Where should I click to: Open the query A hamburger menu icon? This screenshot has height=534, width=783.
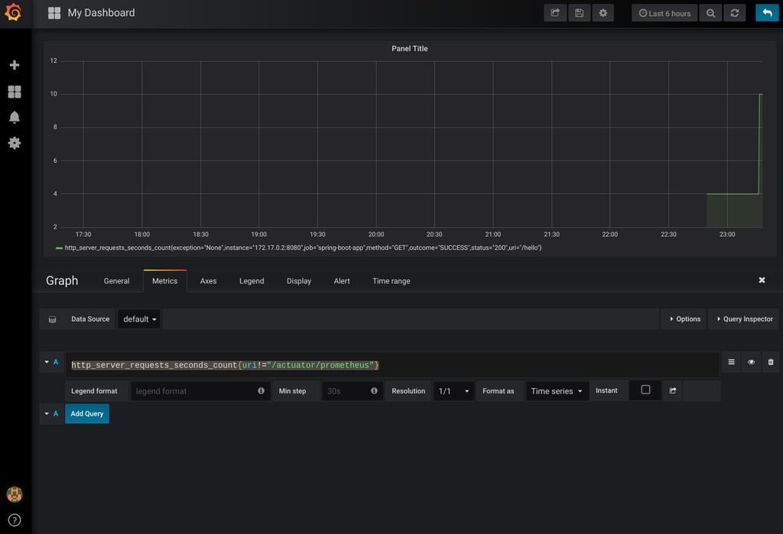[x=731, y=362]
